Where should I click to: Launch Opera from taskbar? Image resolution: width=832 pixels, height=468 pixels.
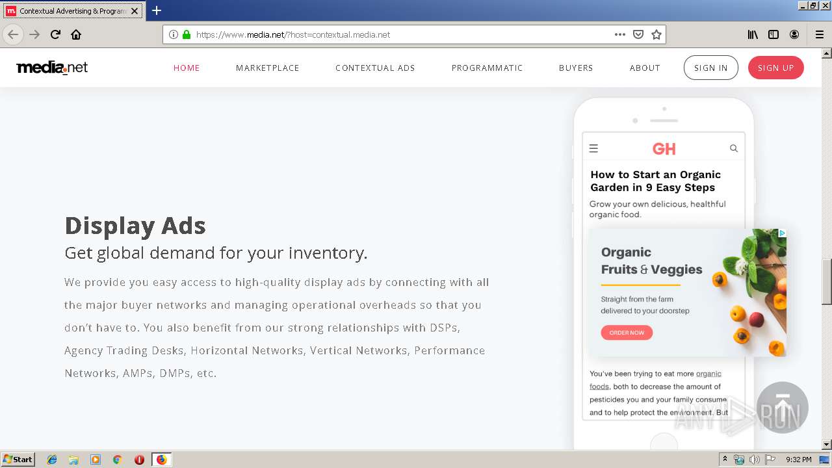click(139, 460)
